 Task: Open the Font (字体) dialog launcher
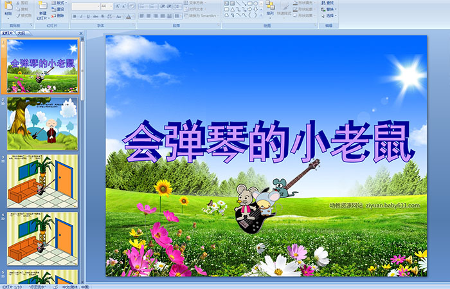click(x=134, y=26)
